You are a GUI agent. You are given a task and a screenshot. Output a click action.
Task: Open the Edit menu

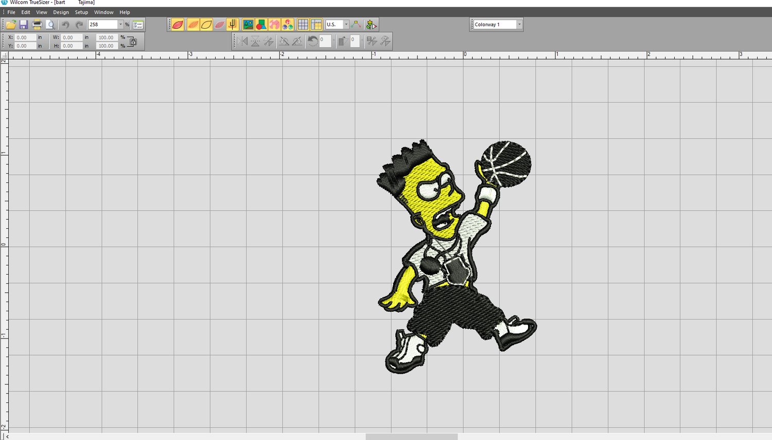26,12
